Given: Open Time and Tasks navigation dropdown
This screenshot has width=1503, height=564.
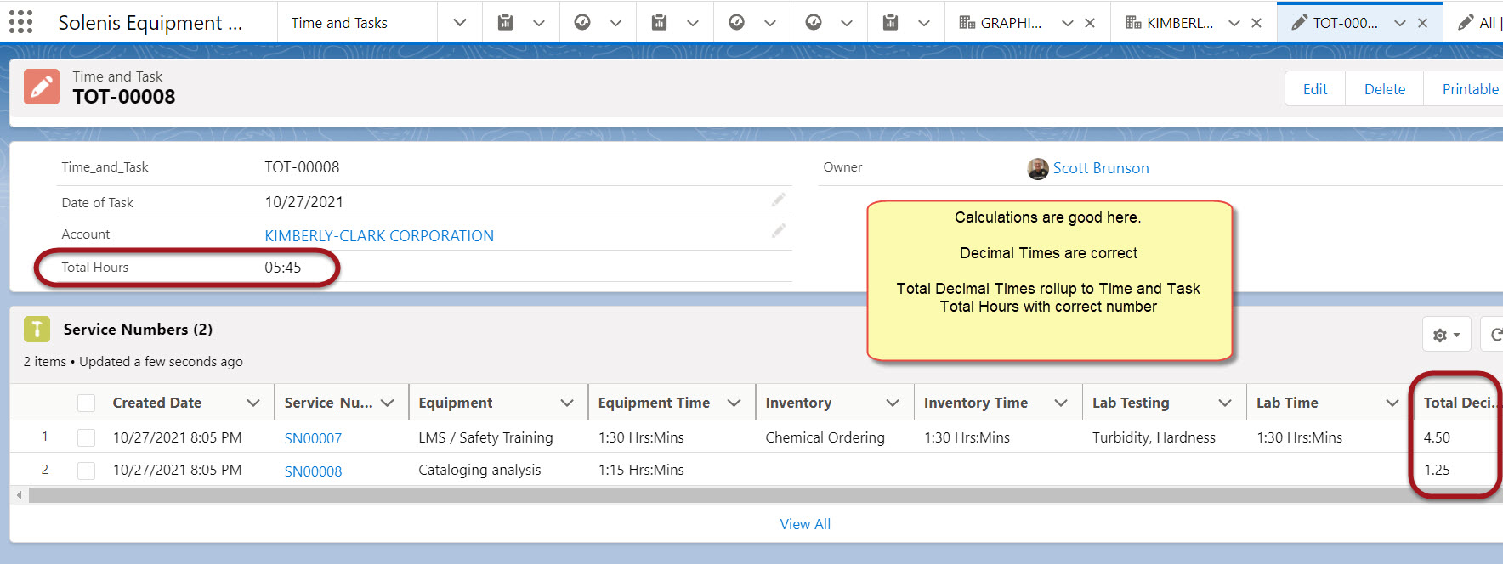Looking at the screenshot, I should [x=459, y=23].
